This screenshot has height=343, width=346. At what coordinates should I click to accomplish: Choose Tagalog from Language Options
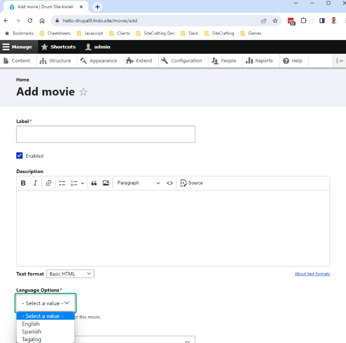click(46, 339)
